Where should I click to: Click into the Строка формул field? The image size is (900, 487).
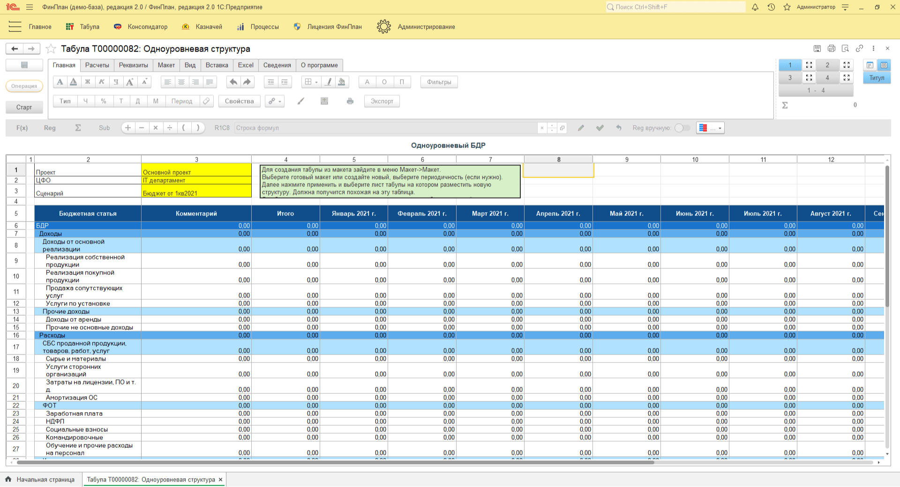(385, 128)
